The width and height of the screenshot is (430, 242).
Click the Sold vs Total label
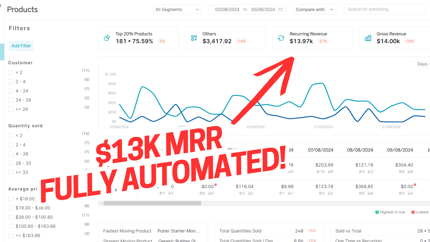click(348, 231)
